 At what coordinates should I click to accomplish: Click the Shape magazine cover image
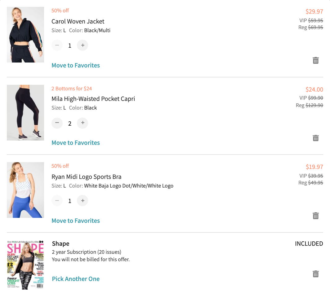(25, 265)
